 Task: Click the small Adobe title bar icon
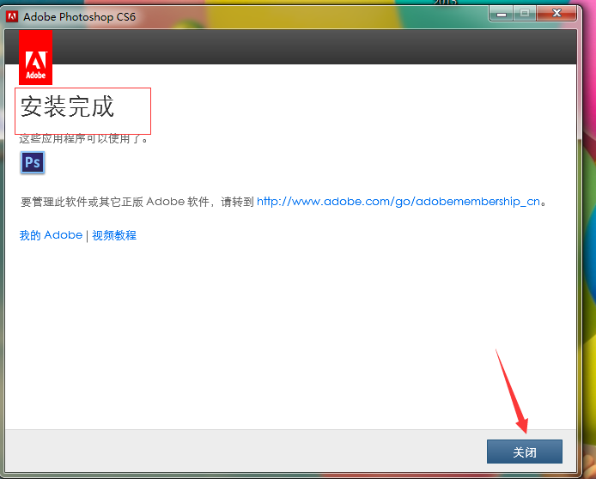pos(12,16)
